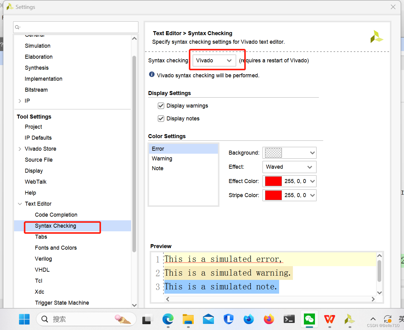
Task: Select Error in Color Settings list
Action: pyautogui.click(x=183, y=149)
